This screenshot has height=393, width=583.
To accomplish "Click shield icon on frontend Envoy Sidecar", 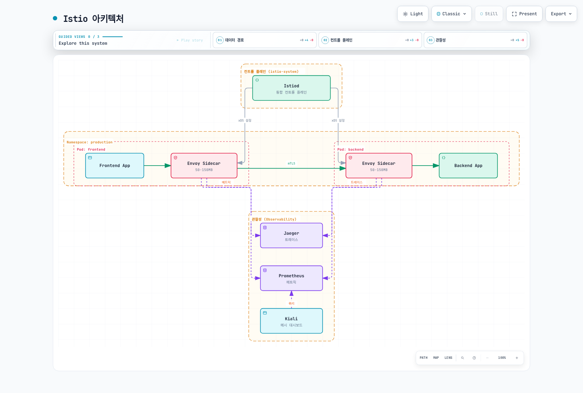I will click(175, 158).
